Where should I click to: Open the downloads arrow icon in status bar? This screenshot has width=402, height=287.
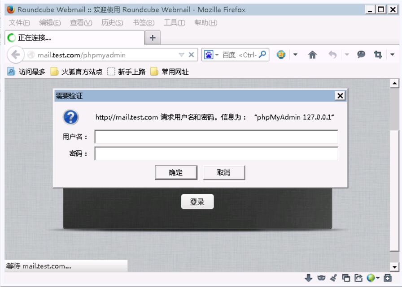pos(308,278)
